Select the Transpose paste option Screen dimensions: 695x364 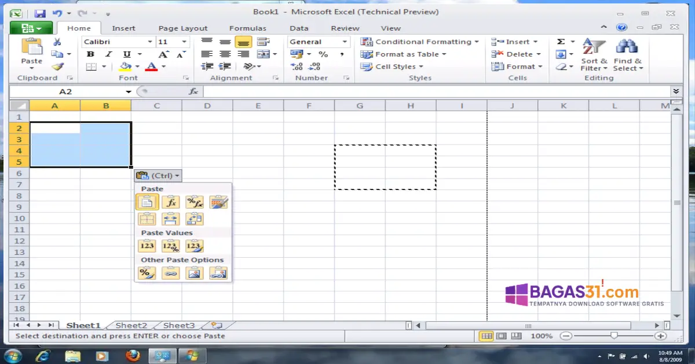tap(194, 219)
